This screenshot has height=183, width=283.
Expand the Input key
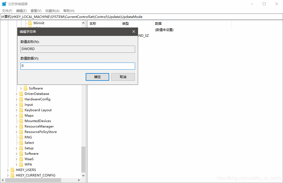pos(17,105)
